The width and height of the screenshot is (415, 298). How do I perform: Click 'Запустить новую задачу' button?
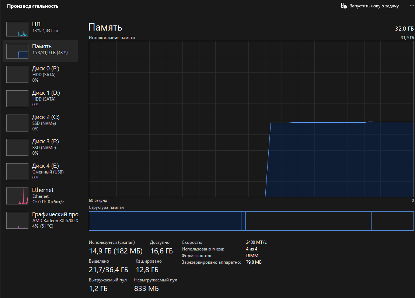[370, 6]
